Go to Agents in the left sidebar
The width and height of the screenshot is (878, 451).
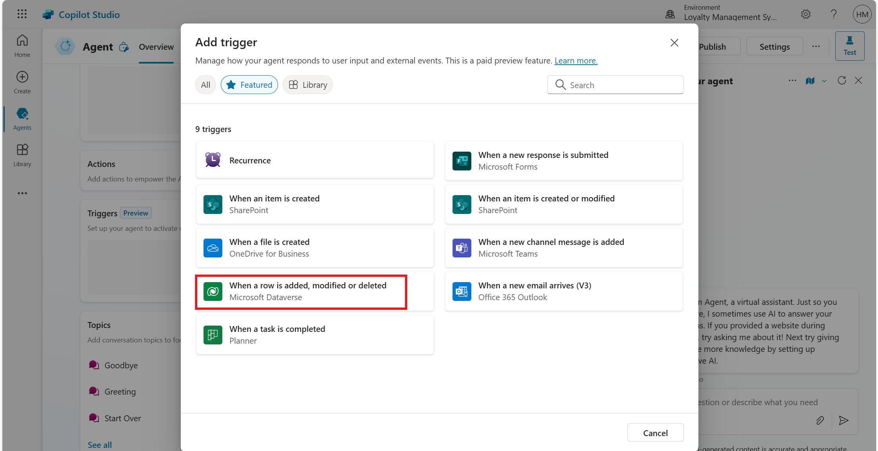pos(22,119)
